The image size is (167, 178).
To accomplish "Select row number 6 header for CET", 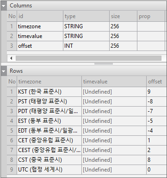I will 12,140.
